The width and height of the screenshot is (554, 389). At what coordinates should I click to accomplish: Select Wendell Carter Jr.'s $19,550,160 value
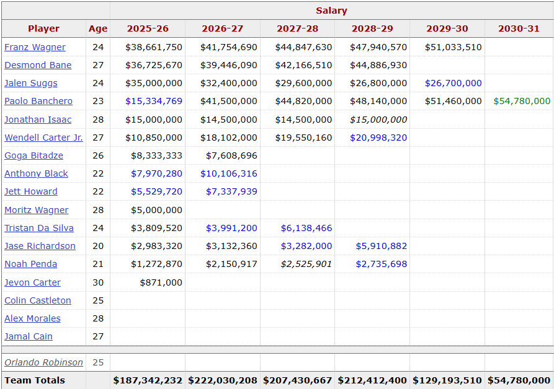click(303, 138)
